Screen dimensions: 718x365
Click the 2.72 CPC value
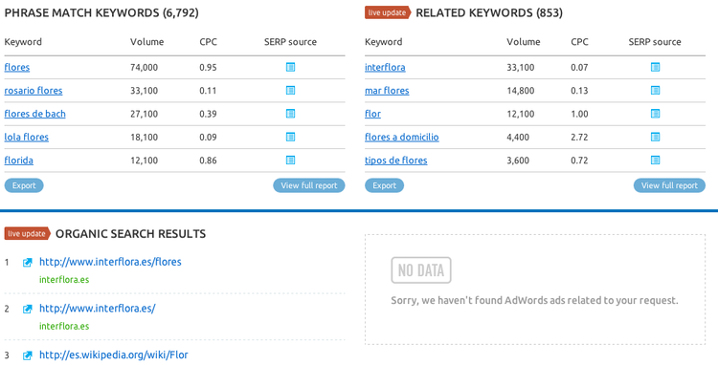pyautogui.click(x=579, y=137)
